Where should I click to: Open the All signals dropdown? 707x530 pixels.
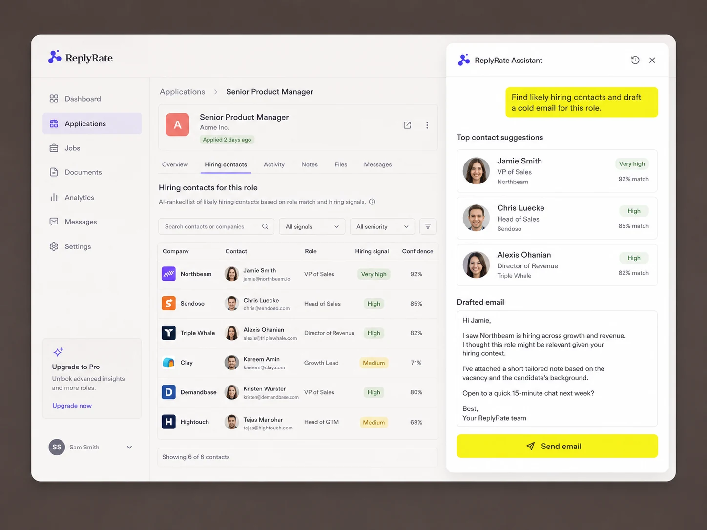pyautogui.click(x=312, y=226)
